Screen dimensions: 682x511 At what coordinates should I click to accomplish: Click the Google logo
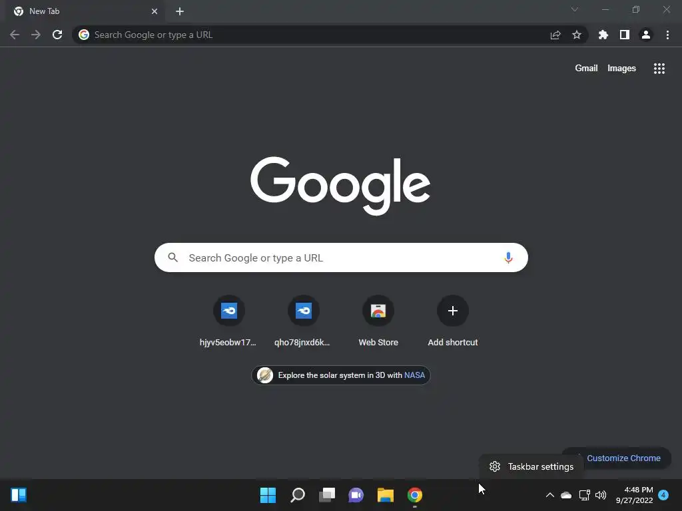coord(340,186)
